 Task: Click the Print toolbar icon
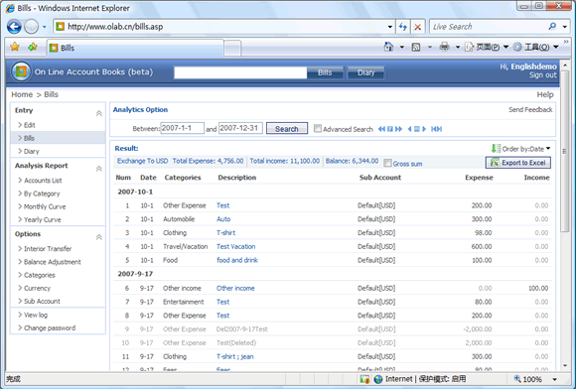coord(445,47)
